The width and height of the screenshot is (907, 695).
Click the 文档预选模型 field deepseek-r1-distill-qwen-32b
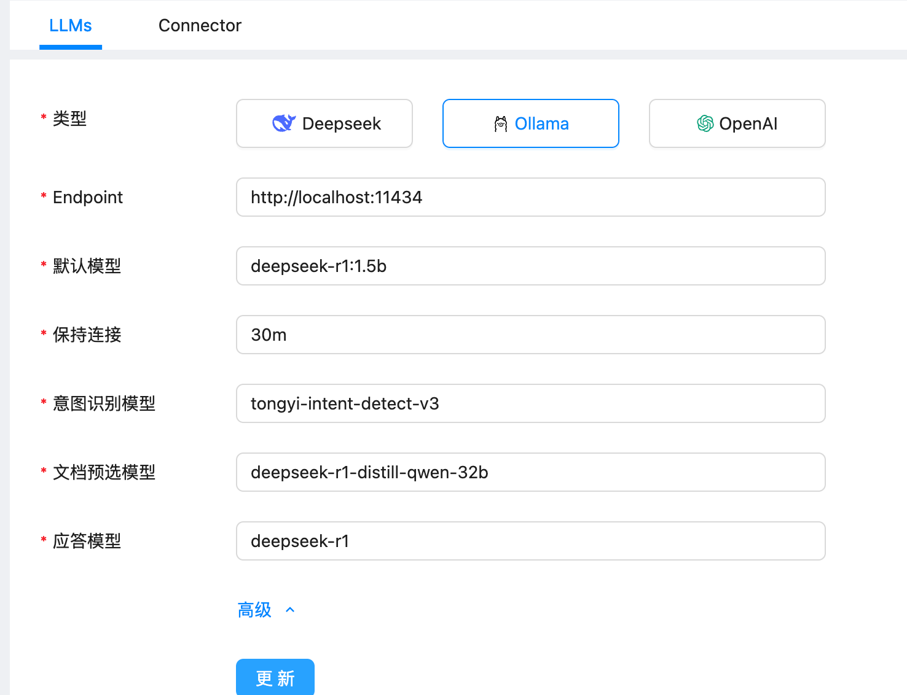(x=531, y=472)
